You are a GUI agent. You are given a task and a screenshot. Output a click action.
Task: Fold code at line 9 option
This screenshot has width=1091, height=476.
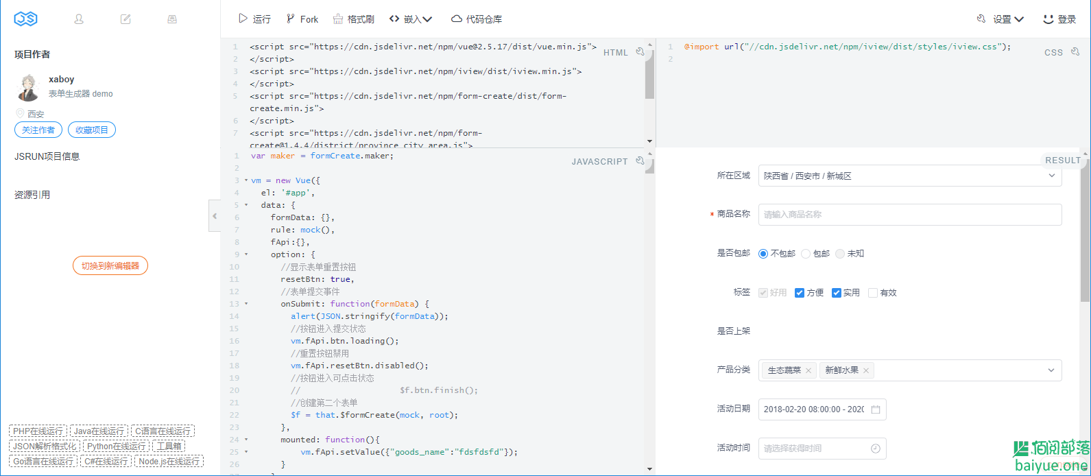pyautogui.click(x=246, y=254)
